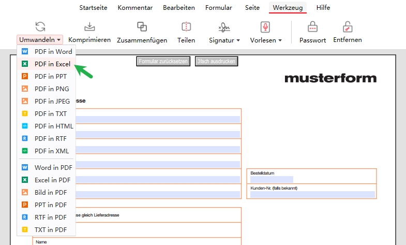
Task: Click the T icon beside TXT in PDF
Action: [25, 229]
